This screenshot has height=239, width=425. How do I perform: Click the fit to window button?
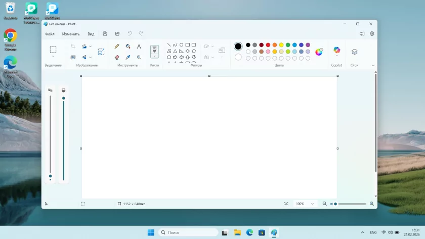286,204
